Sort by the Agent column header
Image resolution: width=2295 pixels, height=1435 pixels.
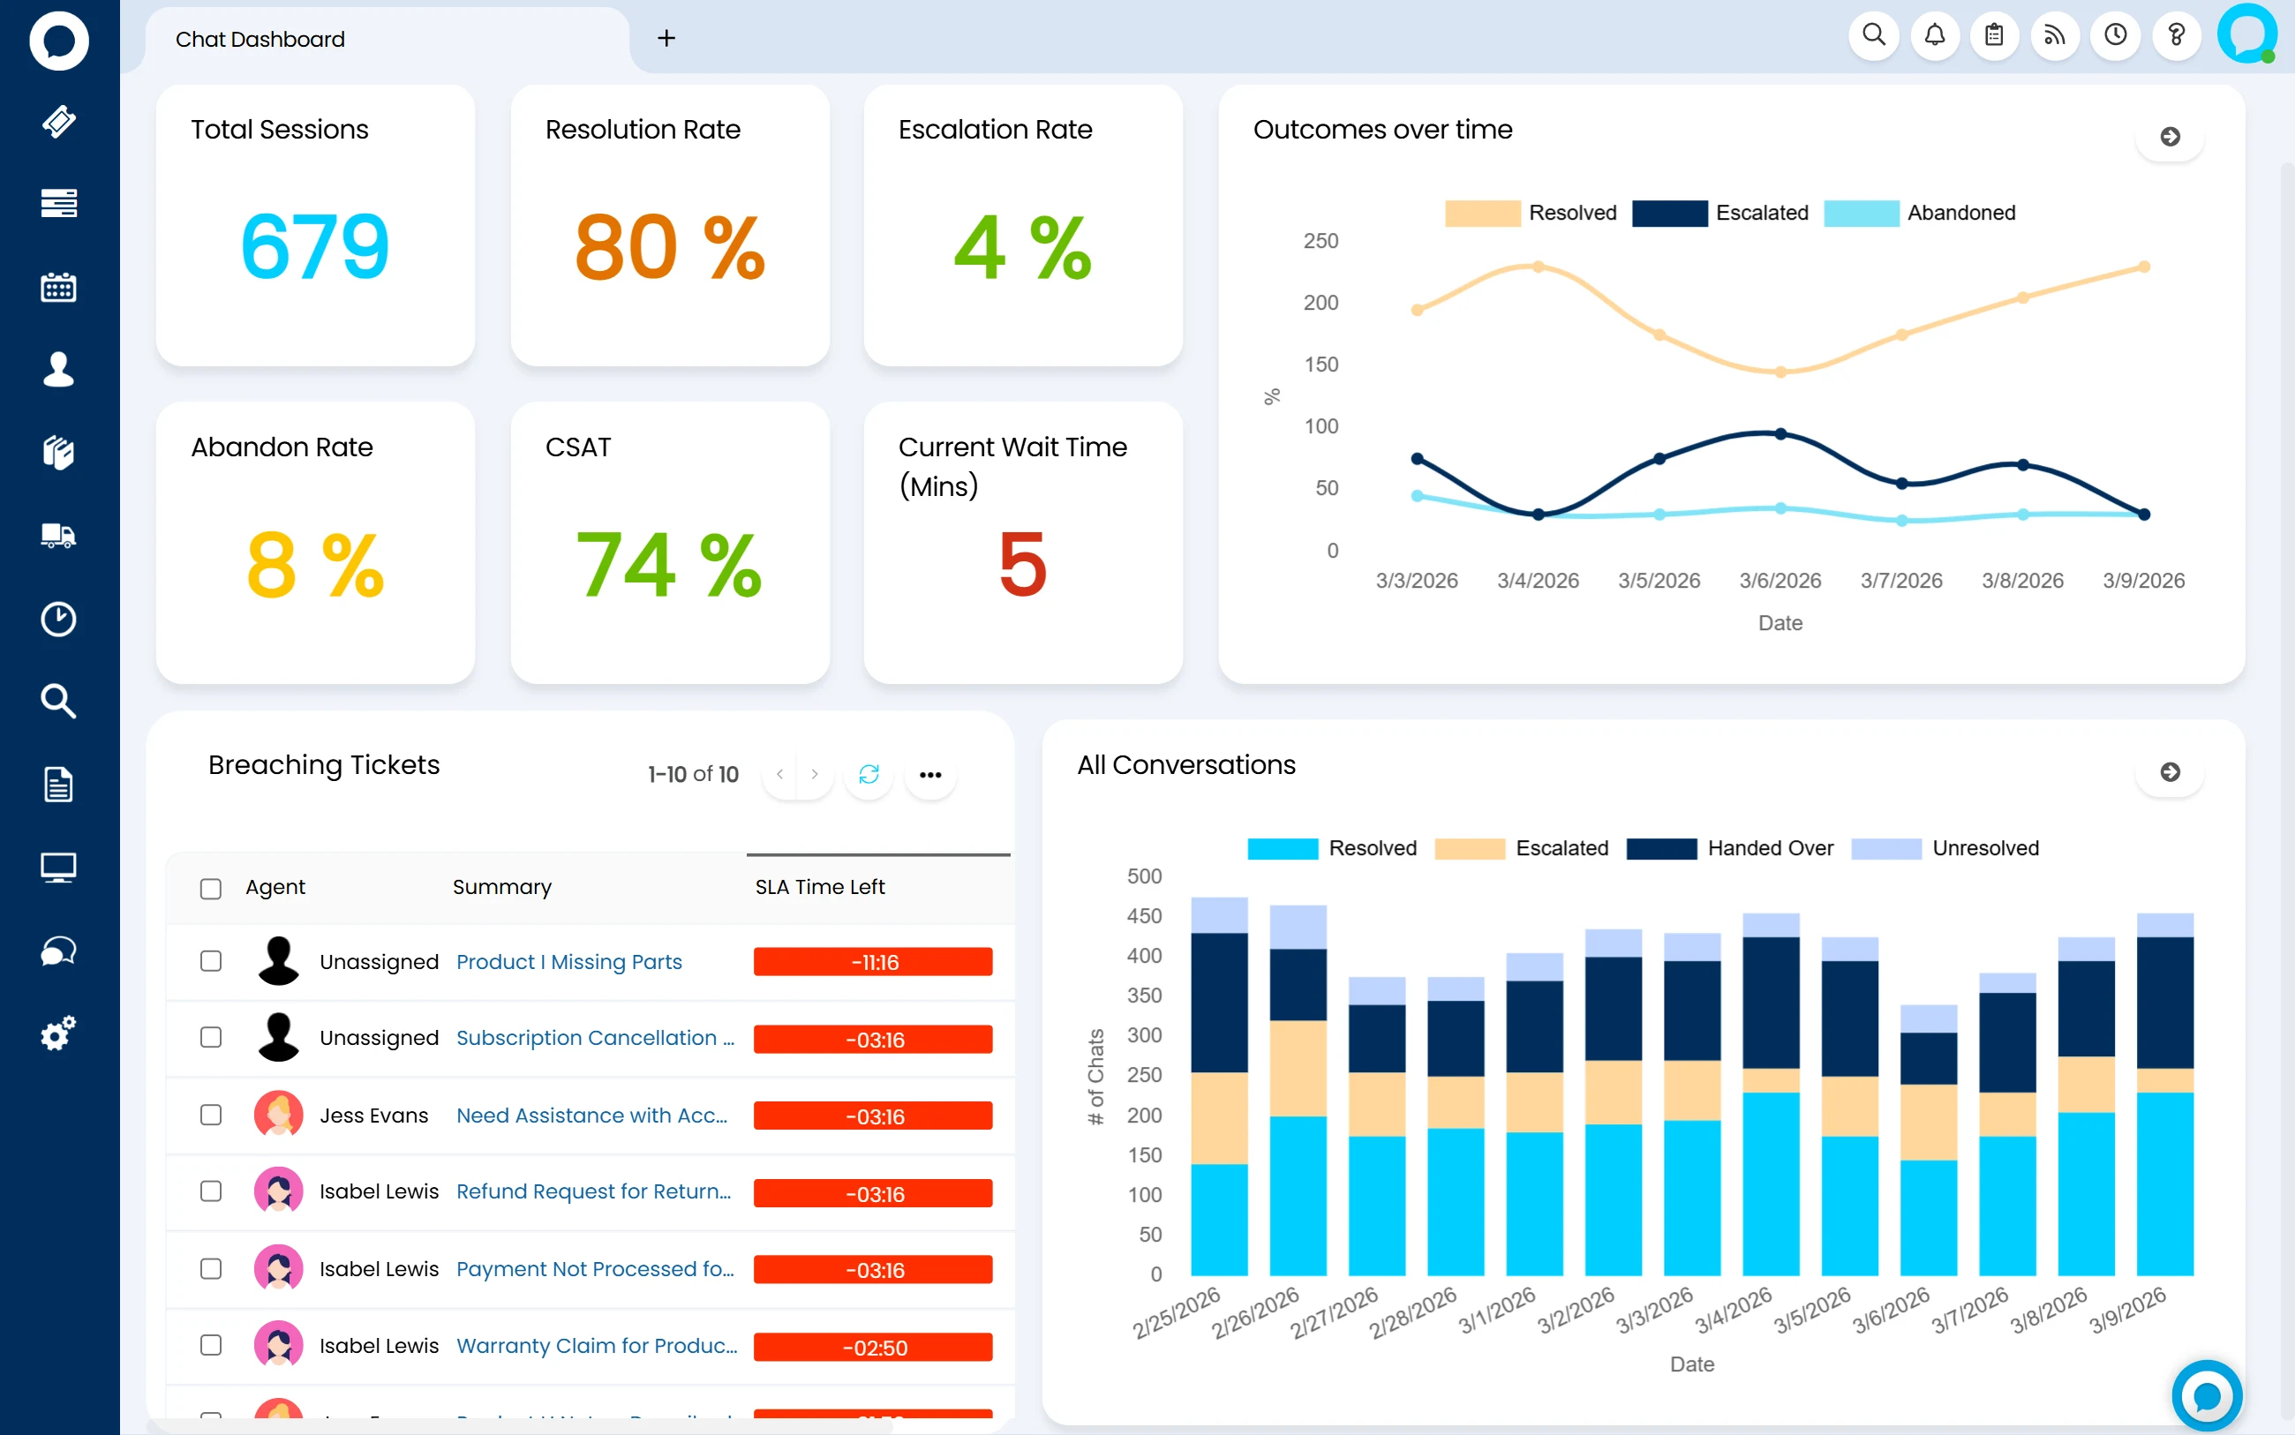tap(275, 887)
